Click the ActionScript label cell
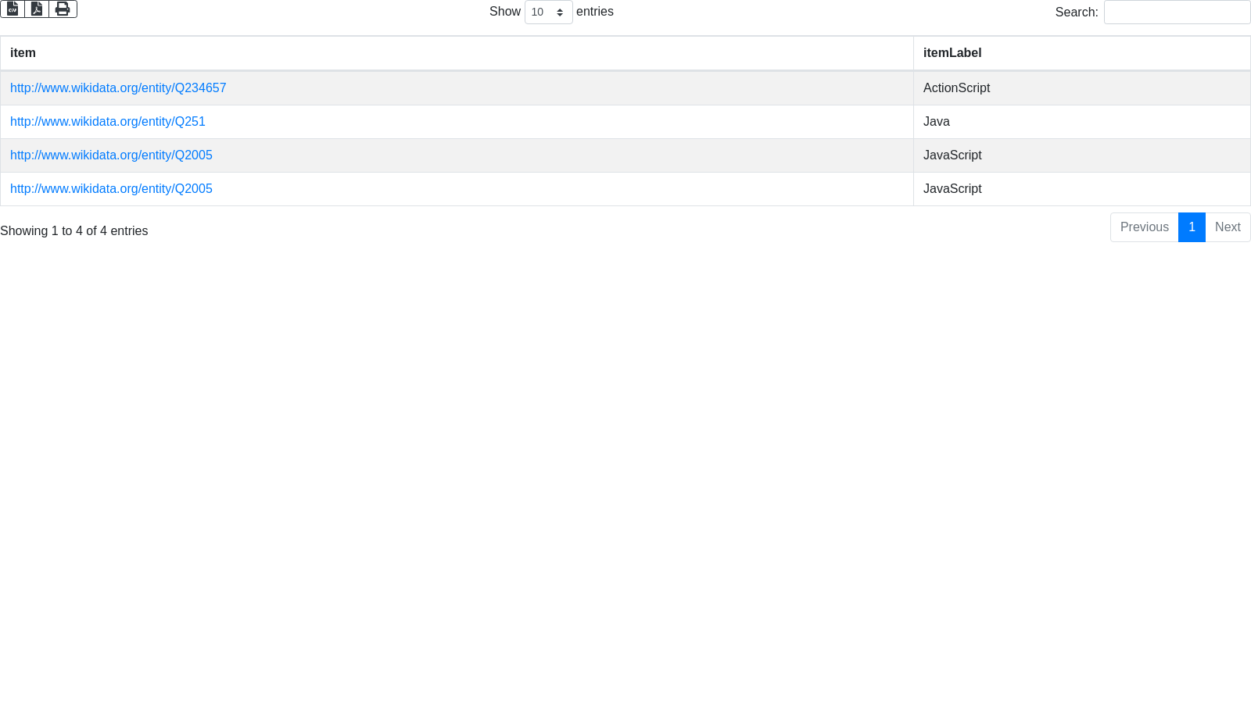Image resolution: width=1251 pixels, height=703 pixels. tap(956, 88)
